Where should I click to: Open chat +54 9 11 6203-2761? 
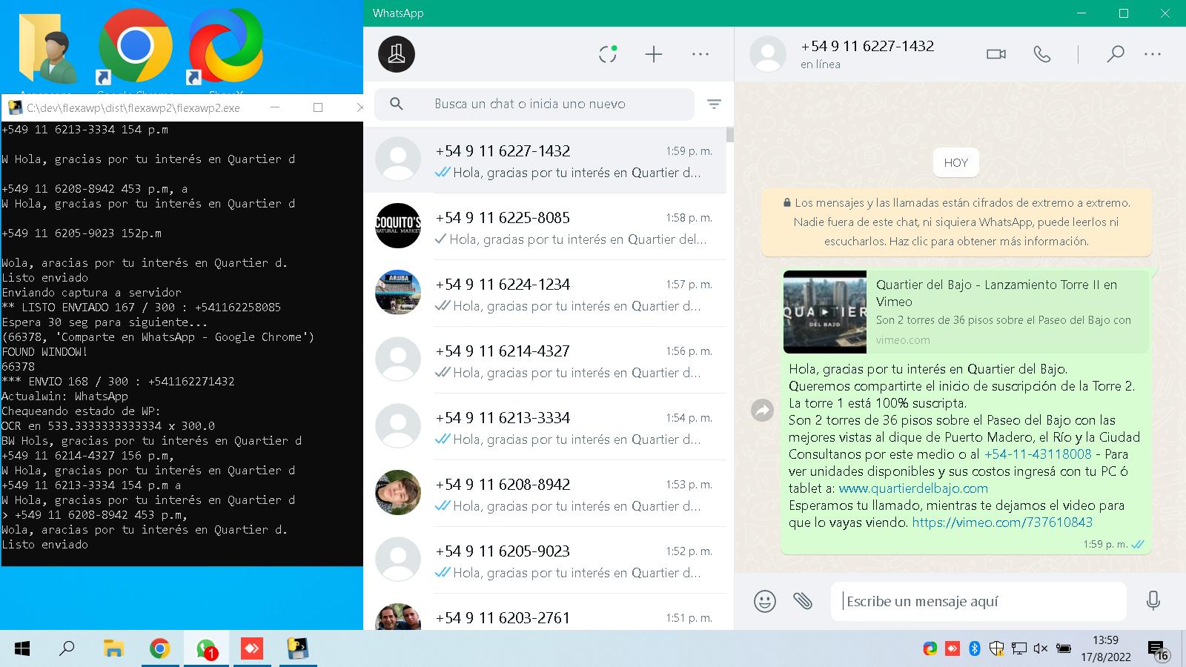click(x=545, y=612)
